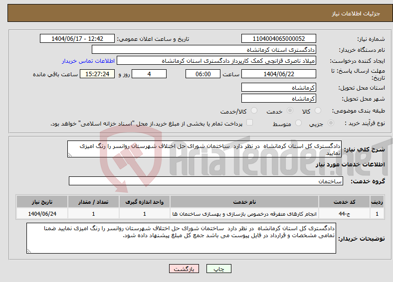393x282 pixels.
Task: Click service code cell ج-44
Action: [x=345, y=214]
